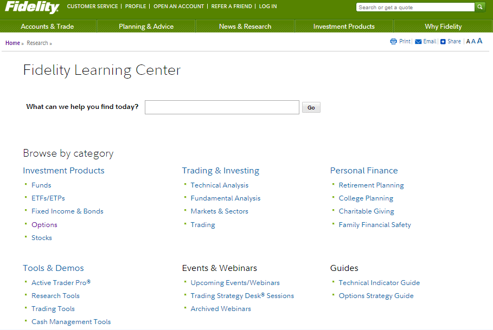Open Technical Indicator Guide

pyautogui.click(x=379, y=283)
